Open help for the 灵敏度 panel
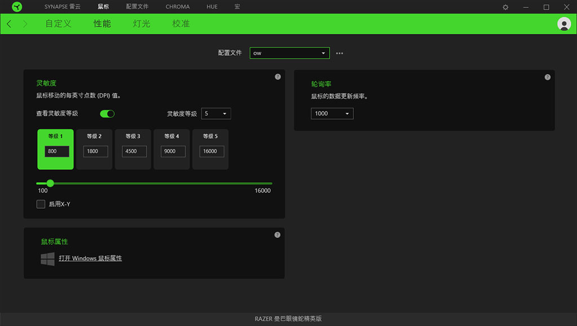577x326 pixels. pos(278,77)
